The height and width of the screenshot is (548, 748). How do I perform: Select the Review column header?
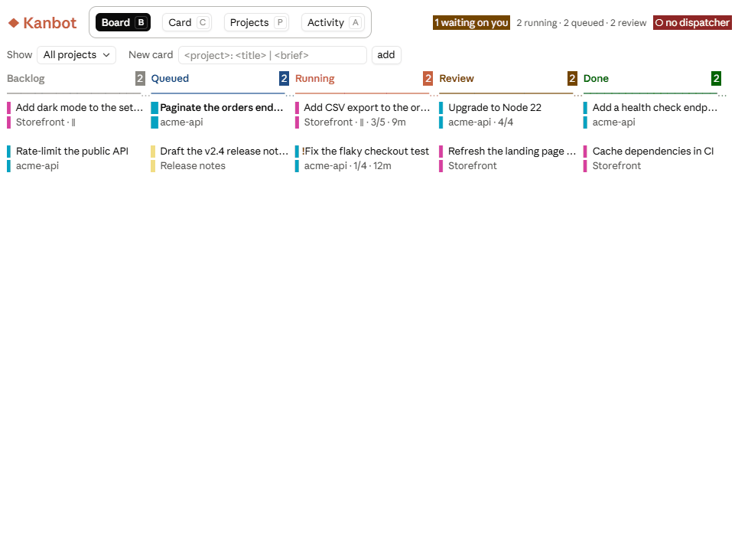[x=457, y=78]
